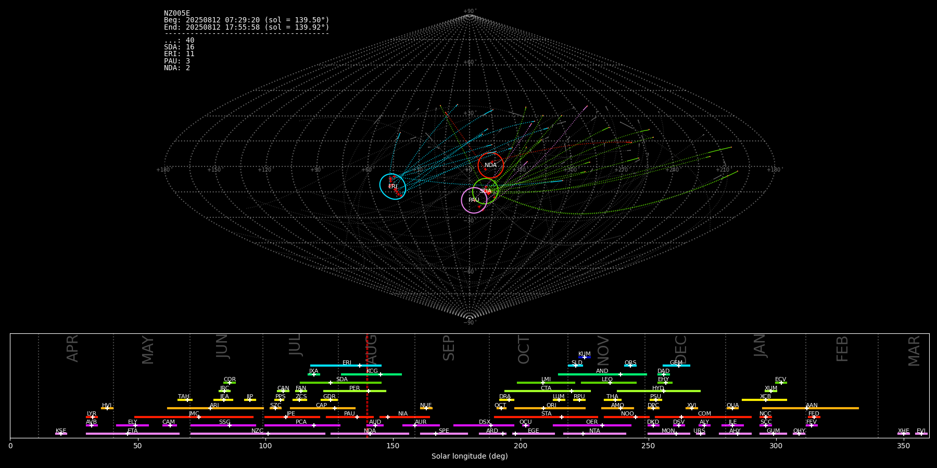The image size is (937, 468).
Task: Click the 'SDA: 16' count in the legend
Action: [179, 47]
